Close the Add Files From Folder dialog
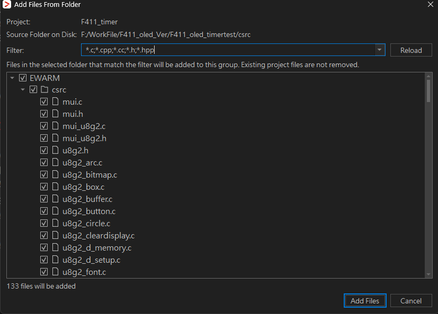 [x=431, y=4]
